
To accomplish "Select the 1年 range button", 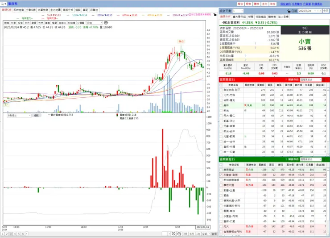I will (198, 234).
